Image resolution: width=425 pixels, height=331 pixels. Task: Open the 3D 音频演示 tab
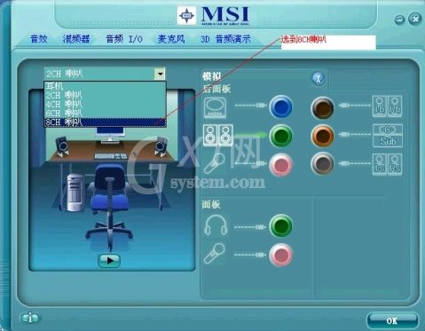[x=225, y=39]
